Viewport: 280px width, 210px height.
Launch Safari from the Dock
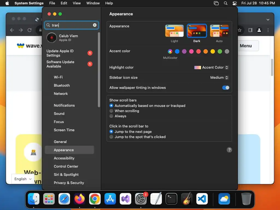(x=64, y=199)
